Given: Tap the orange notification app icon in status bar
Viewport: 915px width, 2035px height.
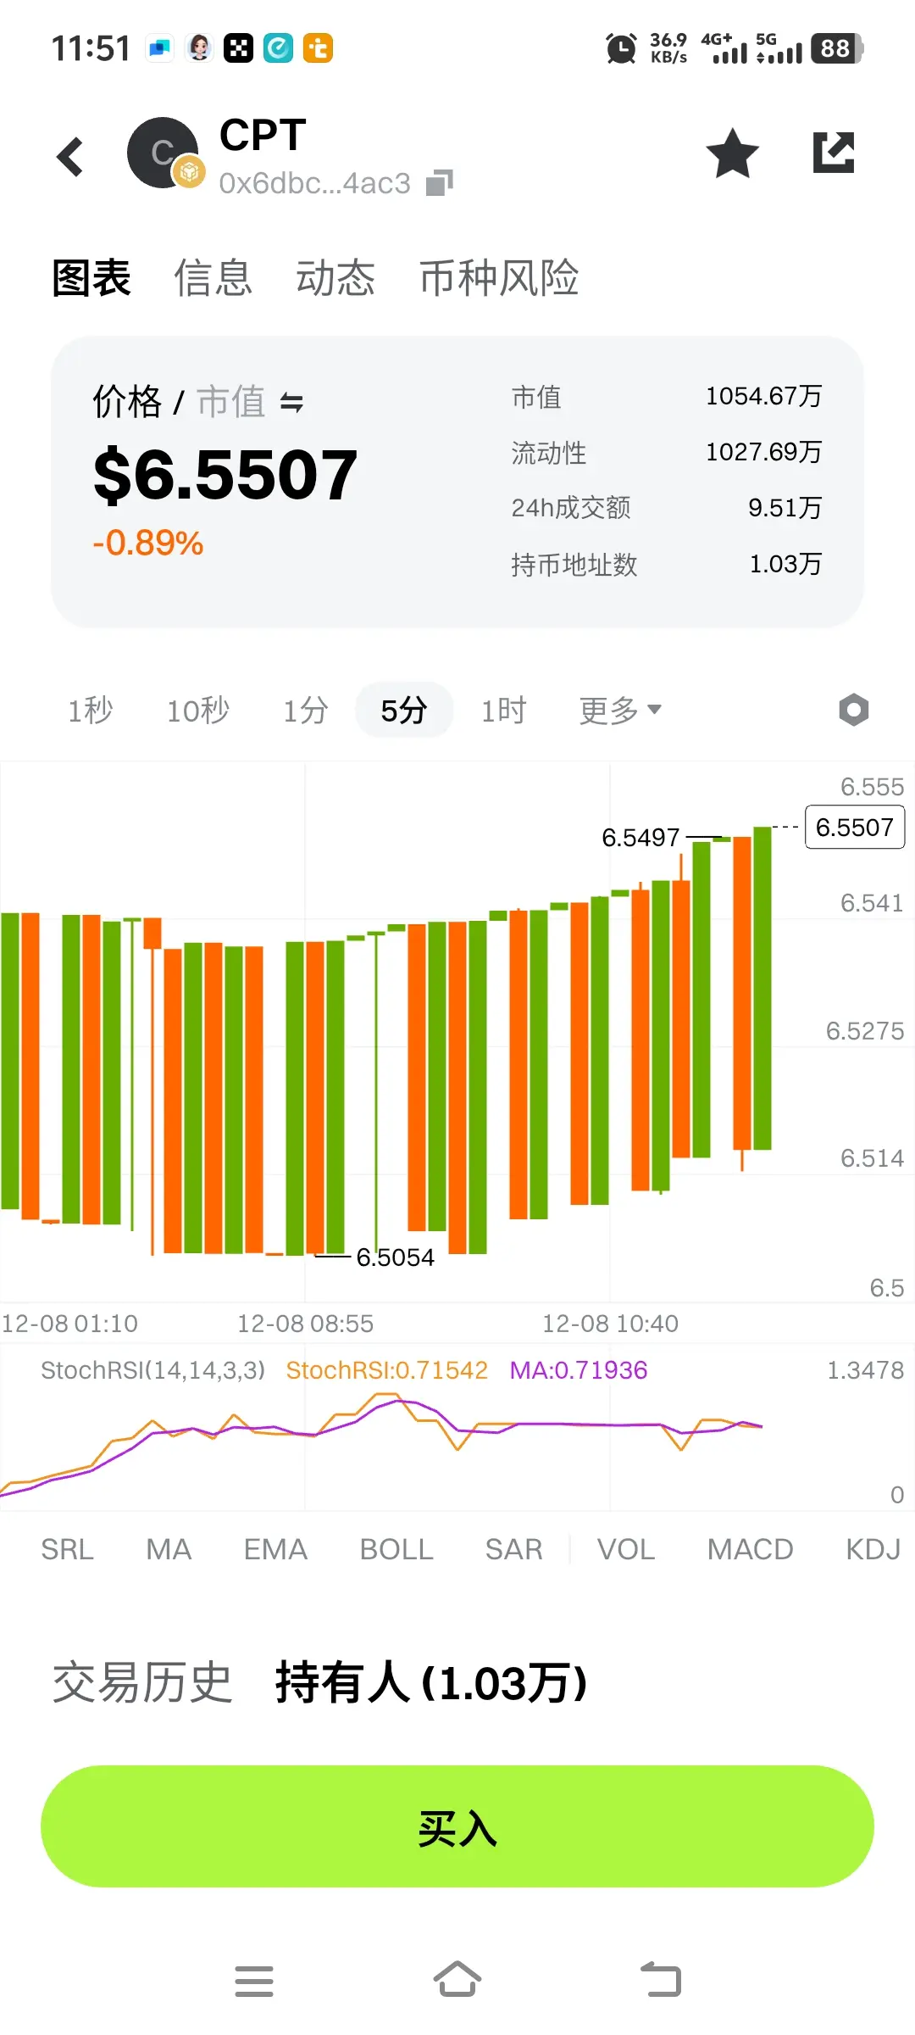Looking at the screenshot, I should (318, 48).
